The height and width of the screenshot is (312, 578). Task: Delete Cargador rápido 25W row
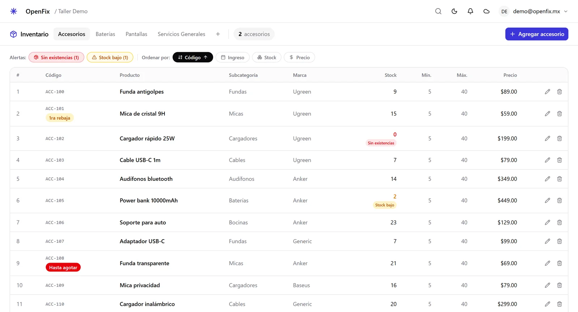coord(560,138)
